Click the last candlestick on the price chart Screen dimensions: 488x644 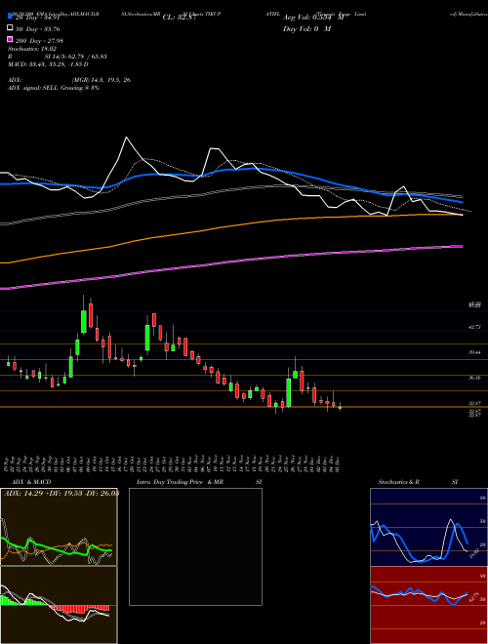[x=340, y=407]
